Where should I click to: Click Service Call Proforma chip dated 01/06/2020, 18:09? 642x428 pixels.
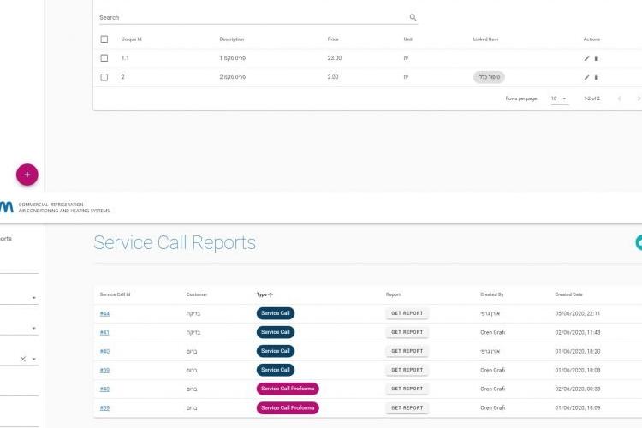coord(288,408)
